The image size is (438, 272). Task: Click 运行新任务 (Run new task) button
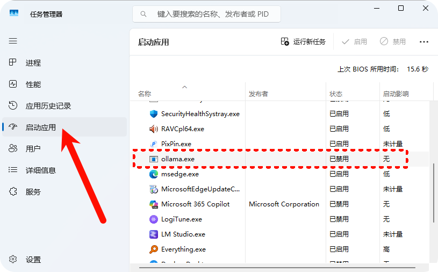(303, 41)
